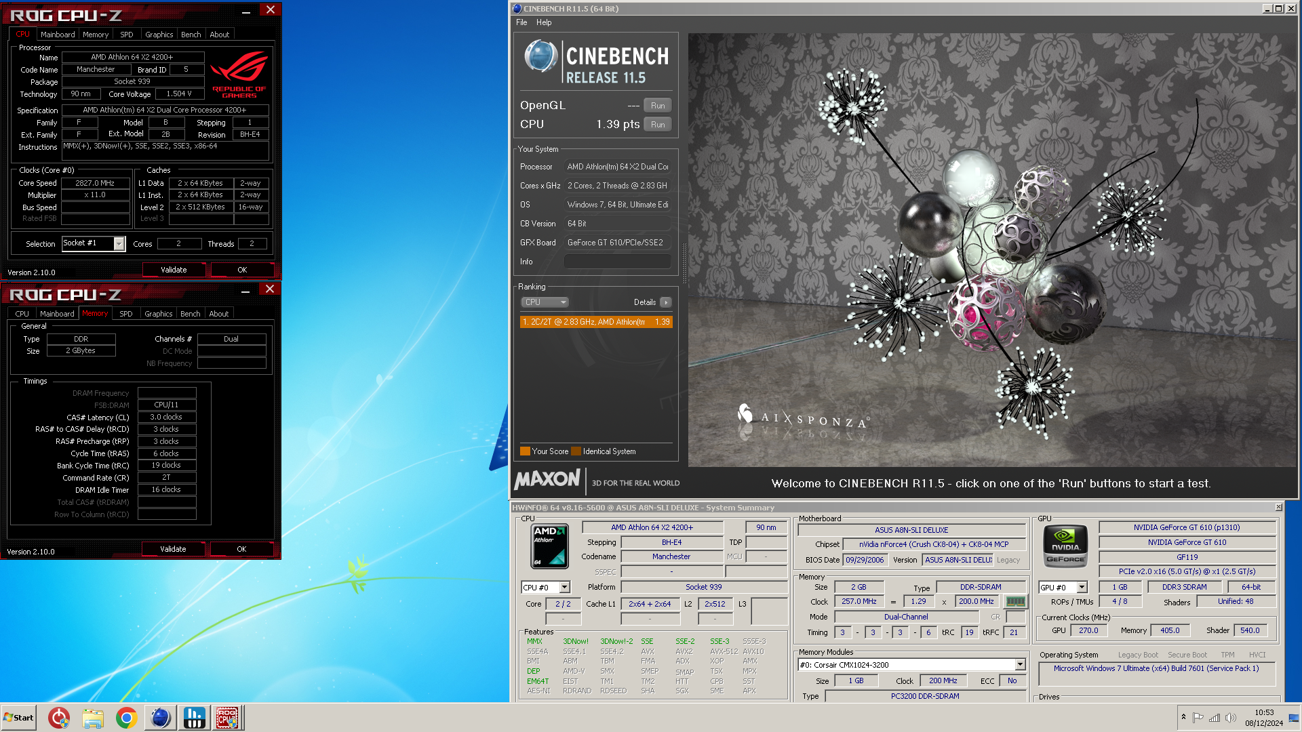Click the Info field in Cinebench

pos(617,262)
